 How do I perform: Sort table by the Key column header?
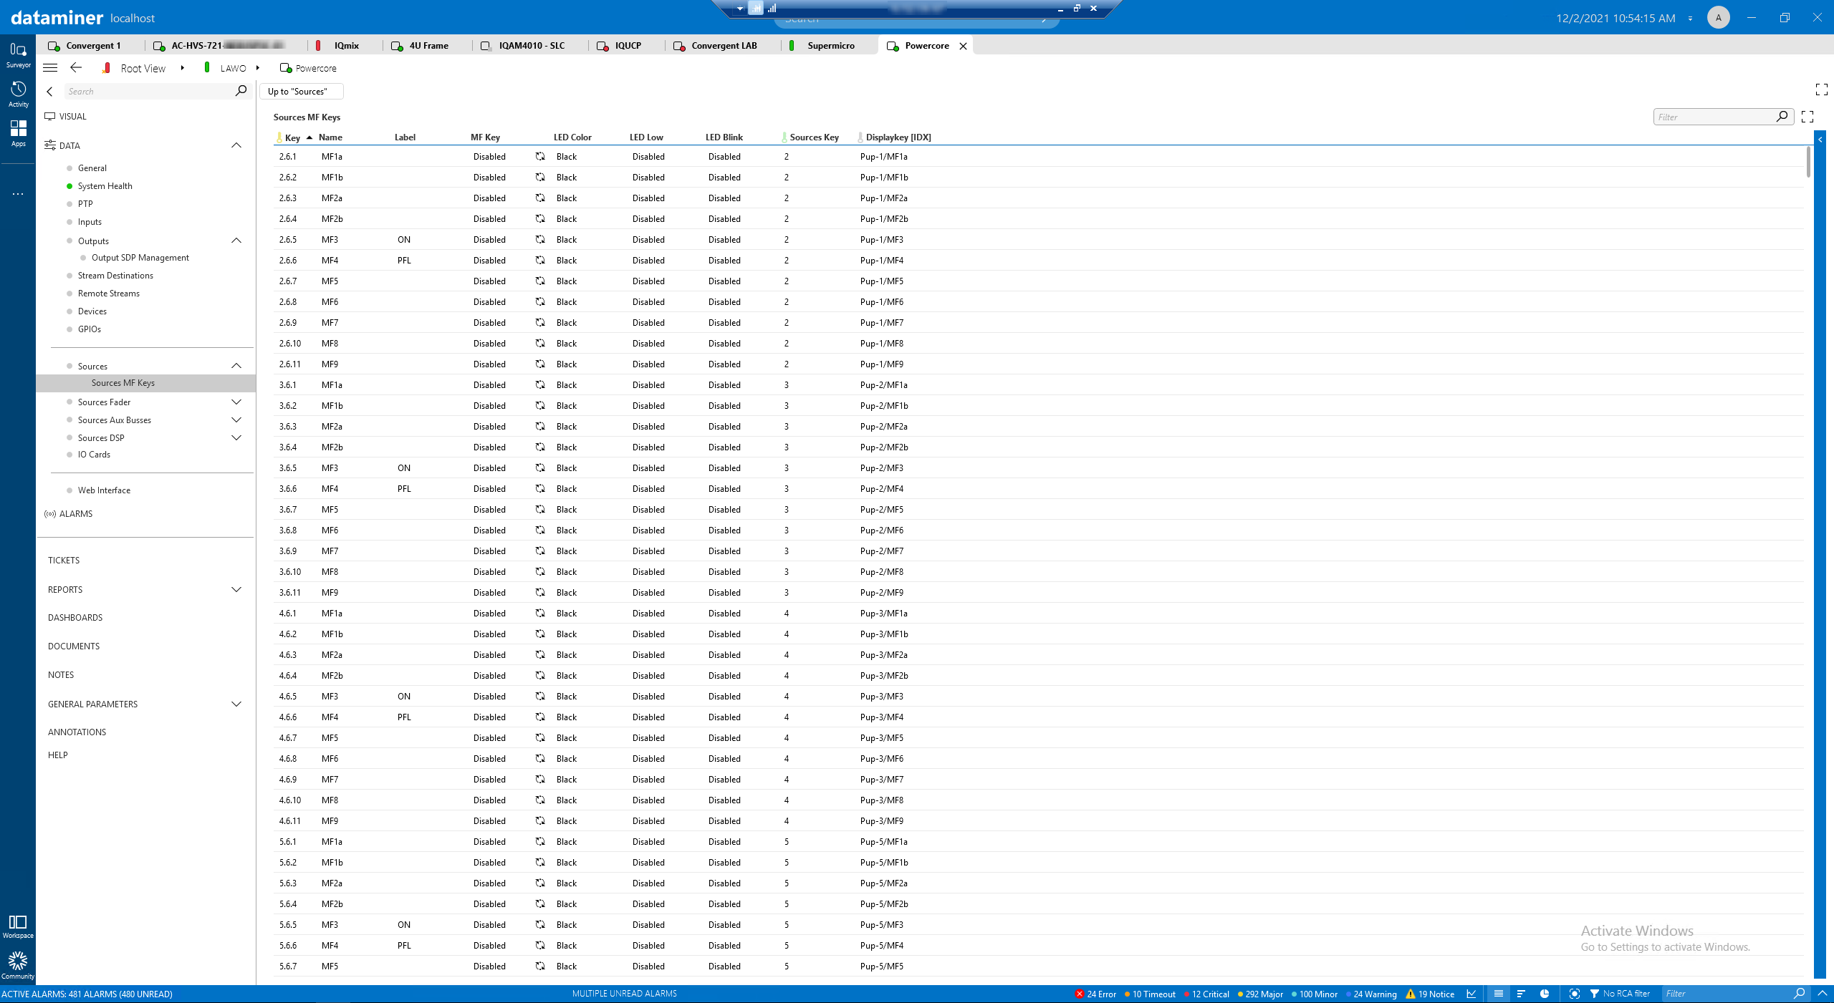click(x=292, y=137)
